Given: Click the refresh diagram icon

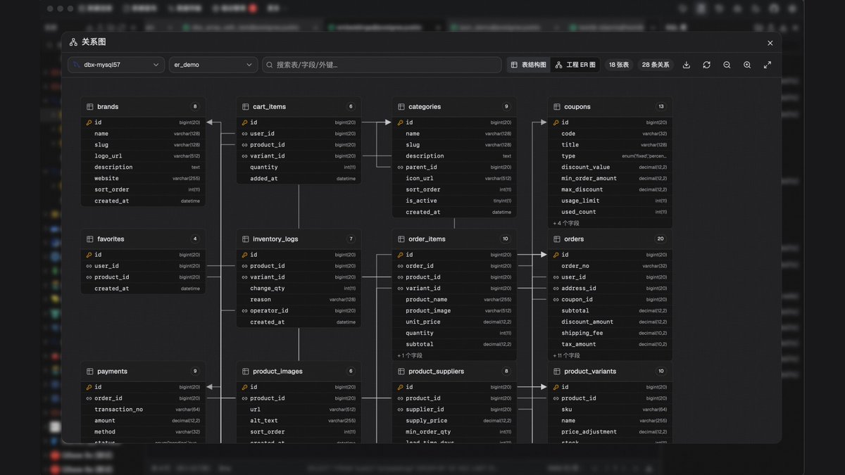Looking at the screenshot, I should (x=706, y=65).
